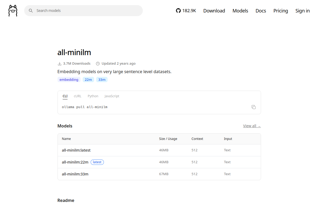Click Sign in
Screen dimensions: 318x212
click(x=303, y=11)
